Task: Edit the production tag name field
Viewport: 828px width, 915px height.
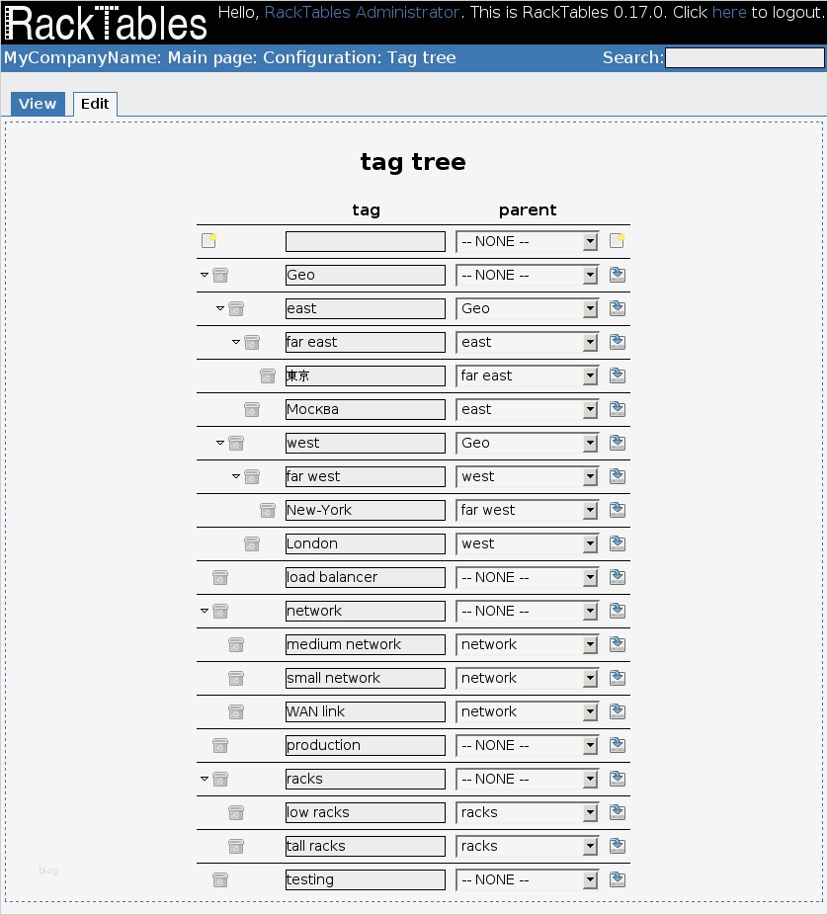Action: tap(366, 745)
